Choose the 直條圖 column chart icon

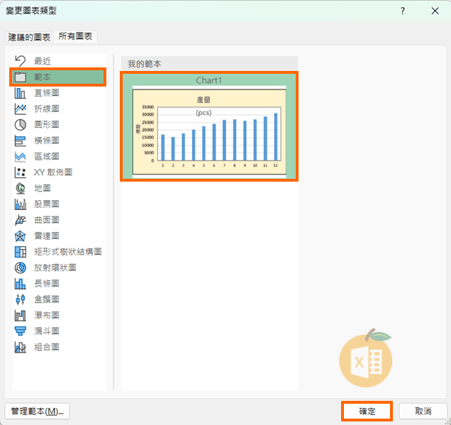point(21,93)
